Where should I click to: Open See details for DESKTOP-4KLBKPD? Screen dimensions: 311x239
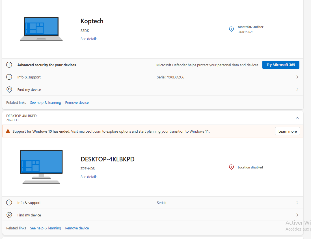[89, 177]
